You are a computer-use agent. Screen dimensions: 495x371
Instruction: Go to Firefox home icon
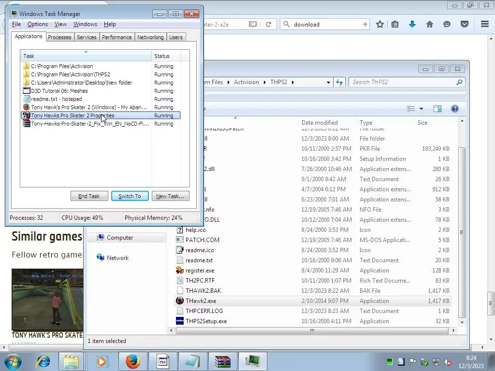430,24
